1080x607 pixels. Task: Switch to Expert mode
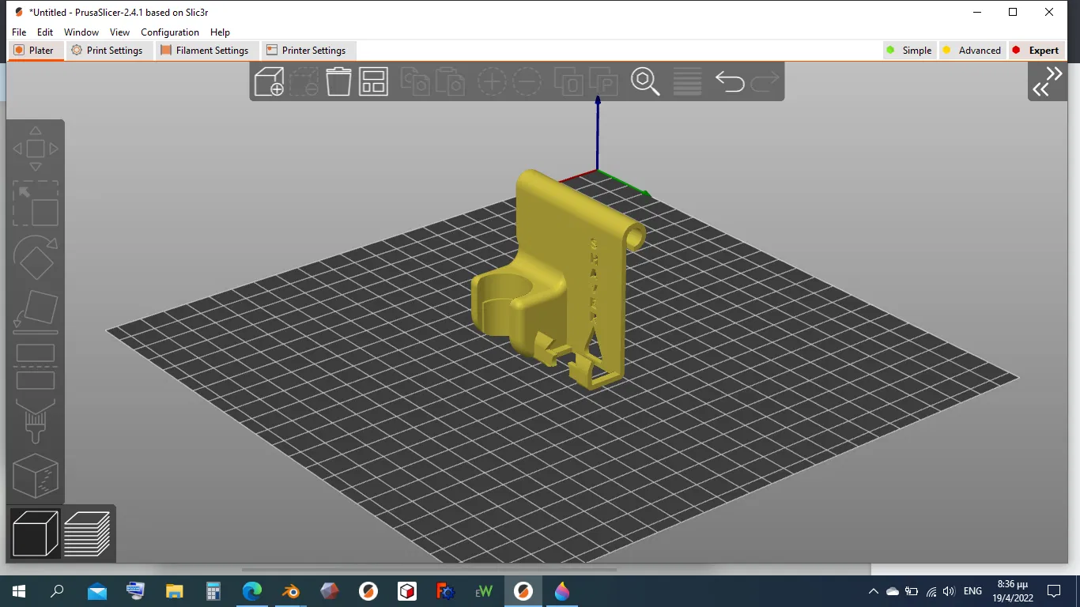[x=1036, y=50]
